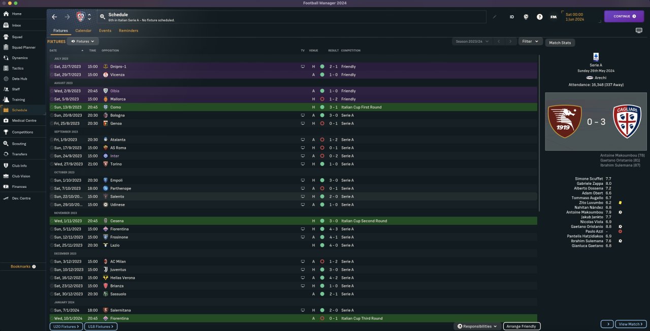Open the help question mark icon

pyautogui.click(x=539, y=17)
